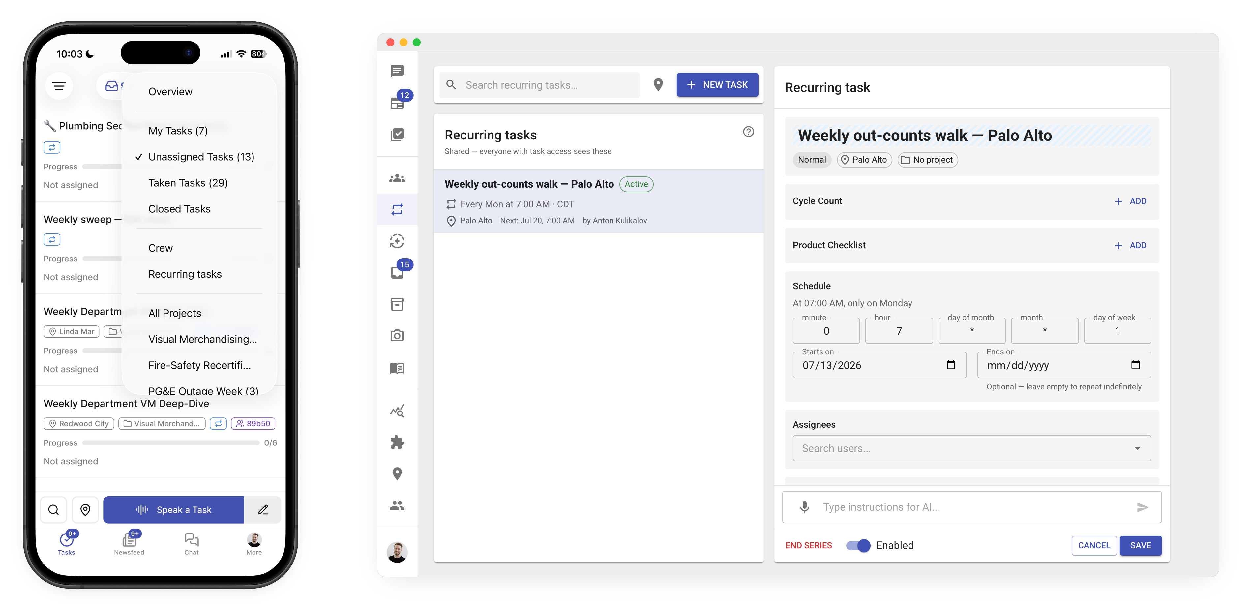Select All Projects in phone menu

(x=175, y=313)
